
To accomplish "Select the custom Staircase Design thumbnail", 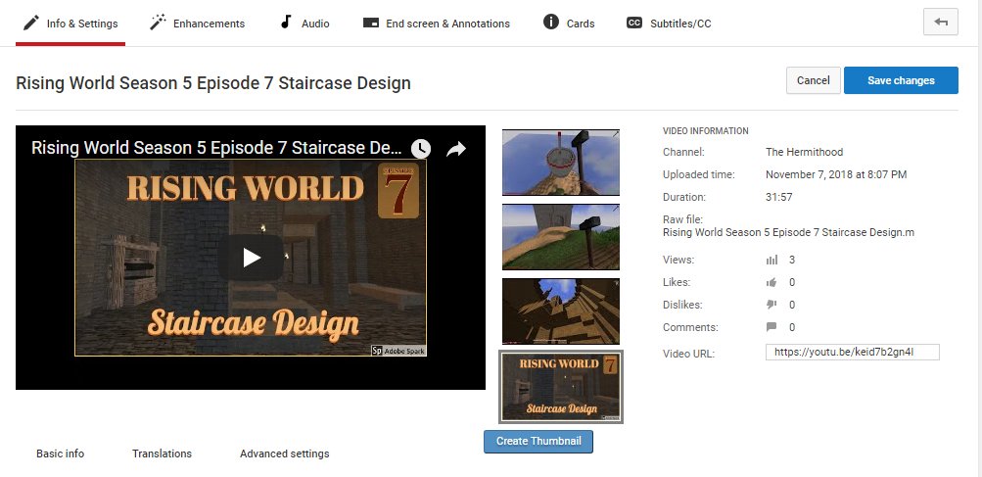I will point(561,387).
